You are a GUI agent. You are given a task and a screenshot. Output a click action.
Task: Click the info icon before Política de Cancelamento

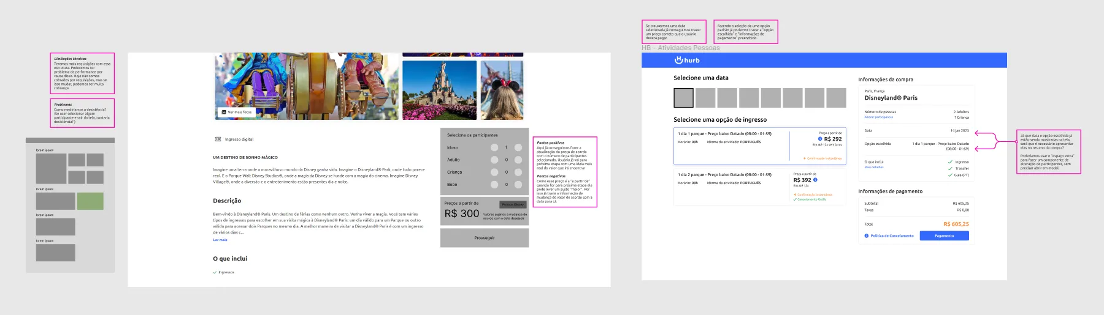pos(867,235)
